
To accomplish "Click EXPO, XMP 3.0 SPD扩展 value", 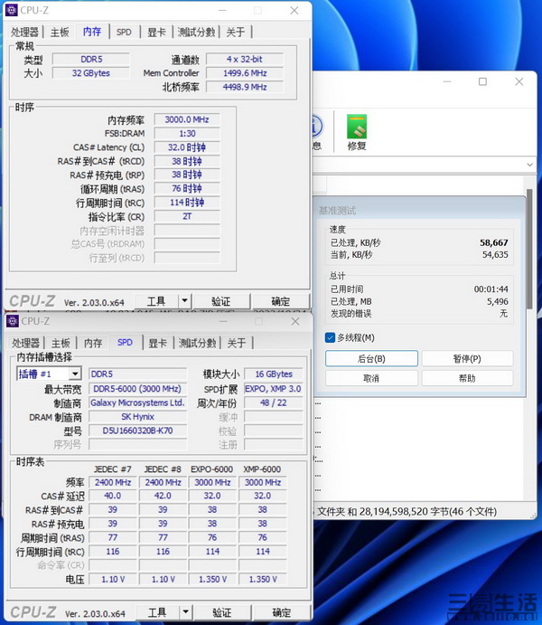I will coord(274,389).
